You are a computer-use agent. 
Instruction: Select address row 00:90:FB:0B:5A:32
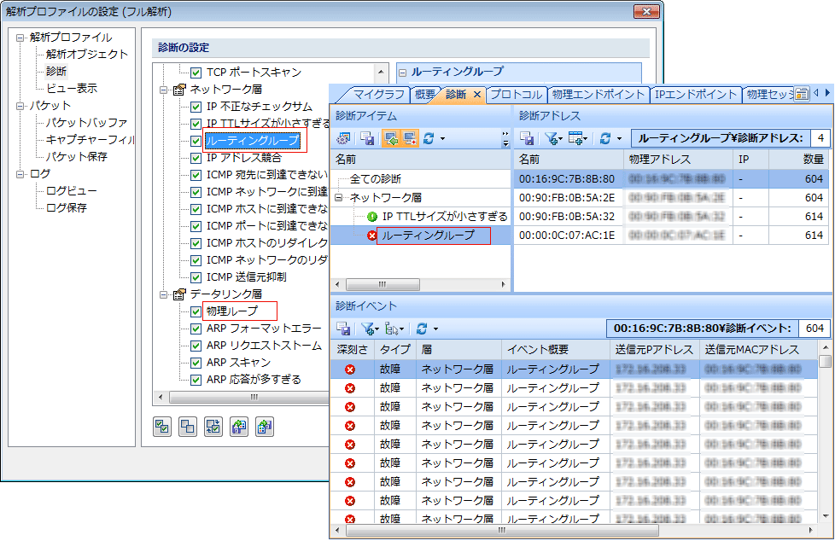(x=566, y=216)
